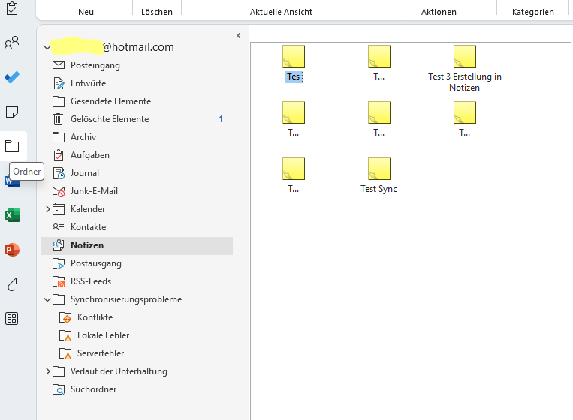573x420 pixels.
Task: Open the Tasks clipboard icon in sidebar
Action: [12, 9]
